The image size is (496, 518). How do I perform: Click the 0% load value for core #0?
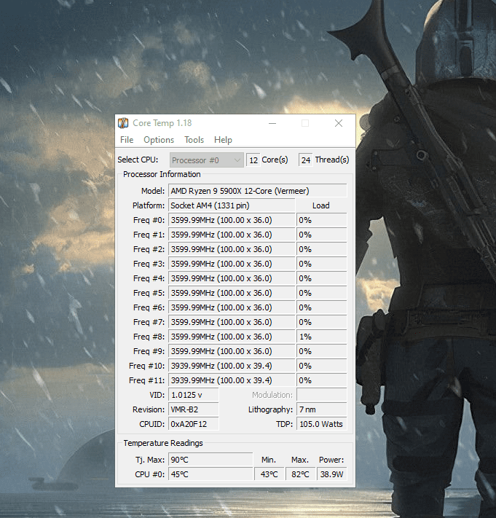tap(322, 220)
